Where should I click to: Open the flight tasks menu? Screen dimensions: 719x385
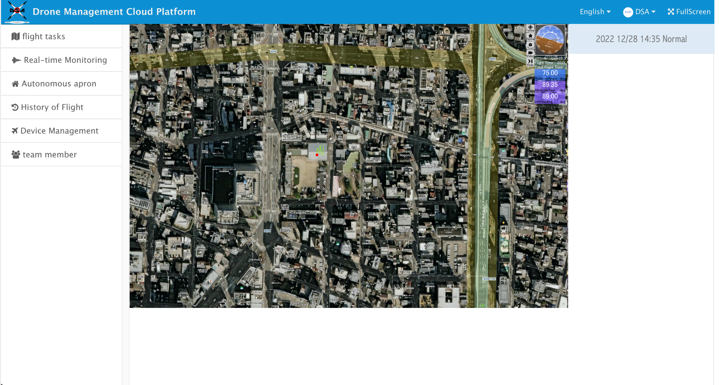(x=43, y=36)
